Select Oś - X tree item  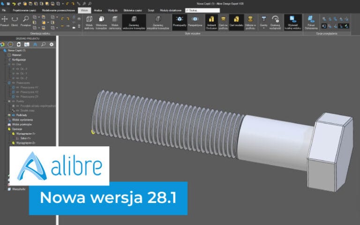click(23, 69)
